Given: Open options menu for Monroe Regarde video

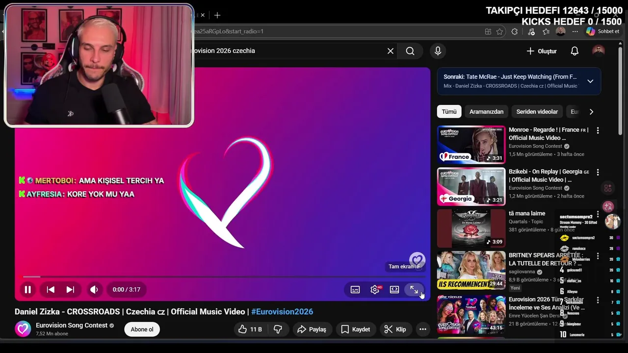Looking at the screenshot, I should [598, 130].
